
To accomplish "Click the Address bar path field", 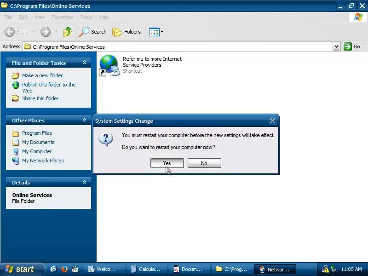I will 178,47.
